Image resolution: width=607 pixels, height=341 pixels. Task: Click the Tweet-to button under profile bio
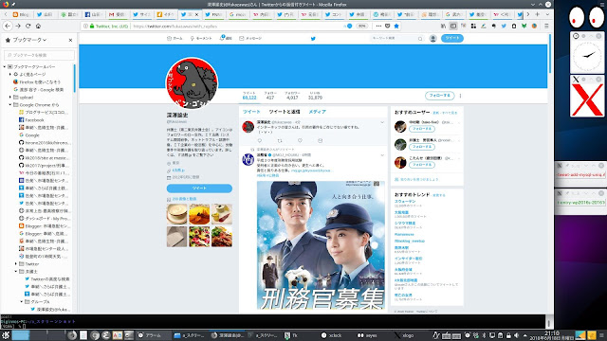click(x=199, y=188)
